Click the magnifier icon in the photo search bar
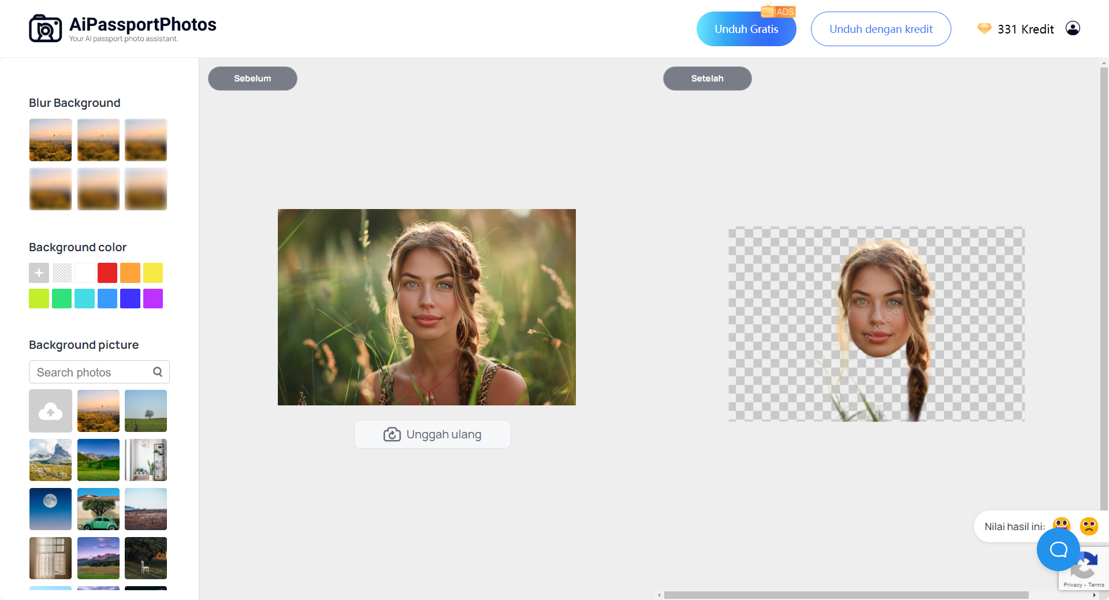 point(157,372)
